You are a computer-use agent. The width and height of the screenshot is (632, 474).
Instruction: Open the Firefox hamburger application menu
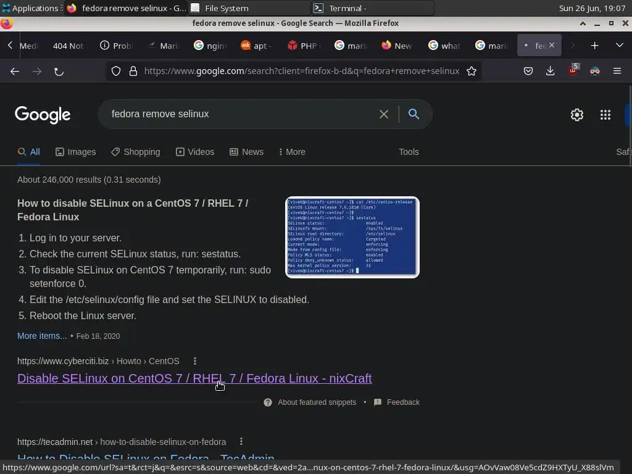[x=617, y=71]
